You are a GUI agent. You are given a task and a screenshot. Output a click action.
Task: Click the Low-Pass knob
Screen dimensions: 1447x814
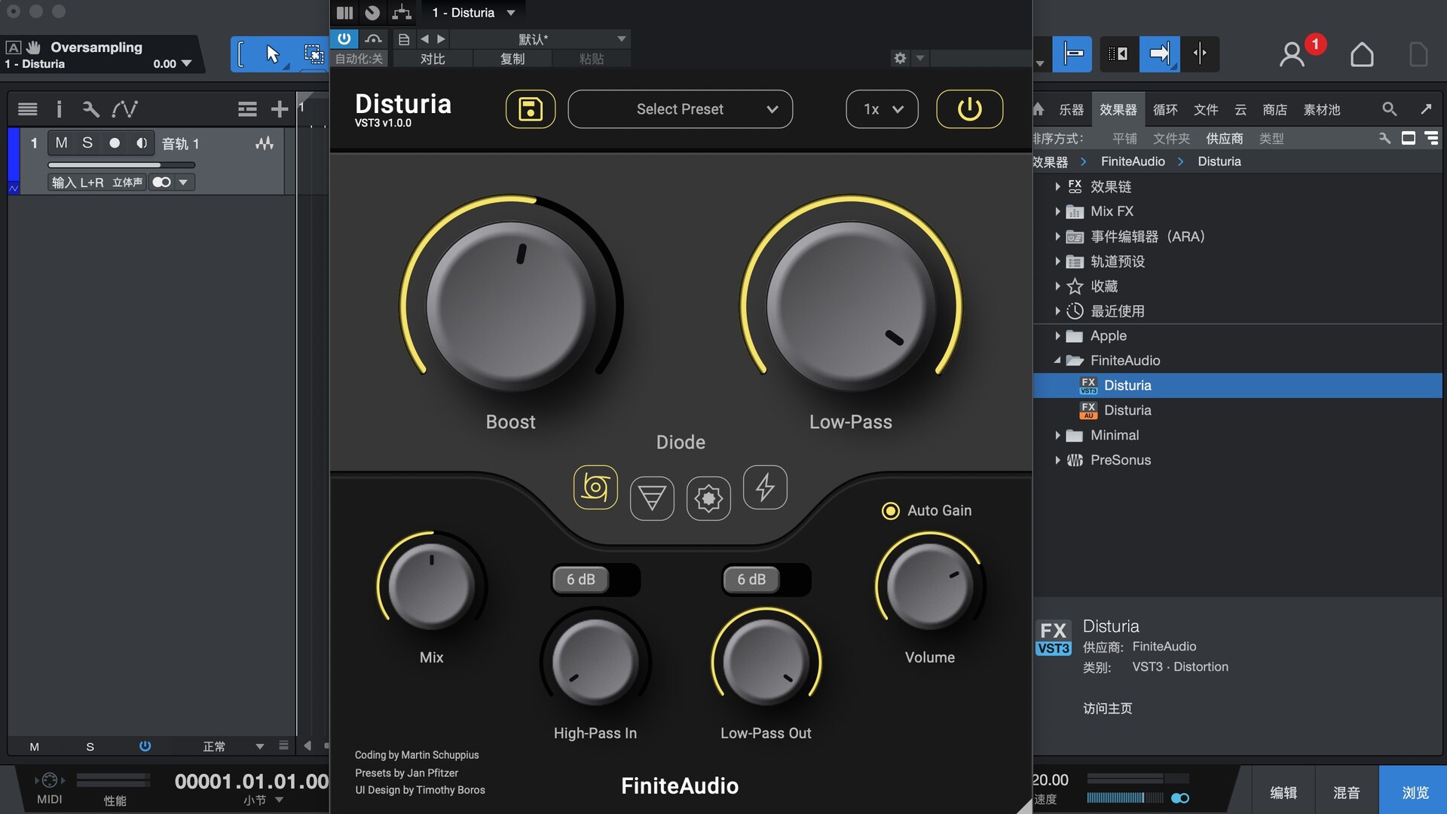click(851, 306)
